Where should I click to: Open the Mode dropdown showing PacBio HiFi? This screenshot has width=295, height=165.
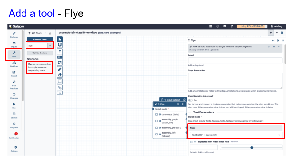tap(235, 135)
